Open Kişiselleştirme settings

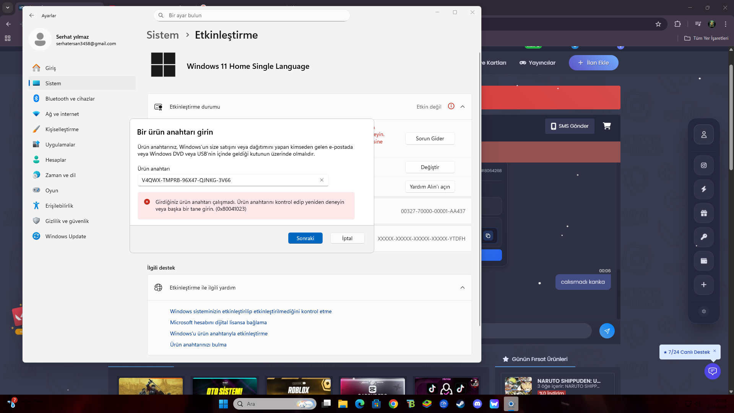82,129
